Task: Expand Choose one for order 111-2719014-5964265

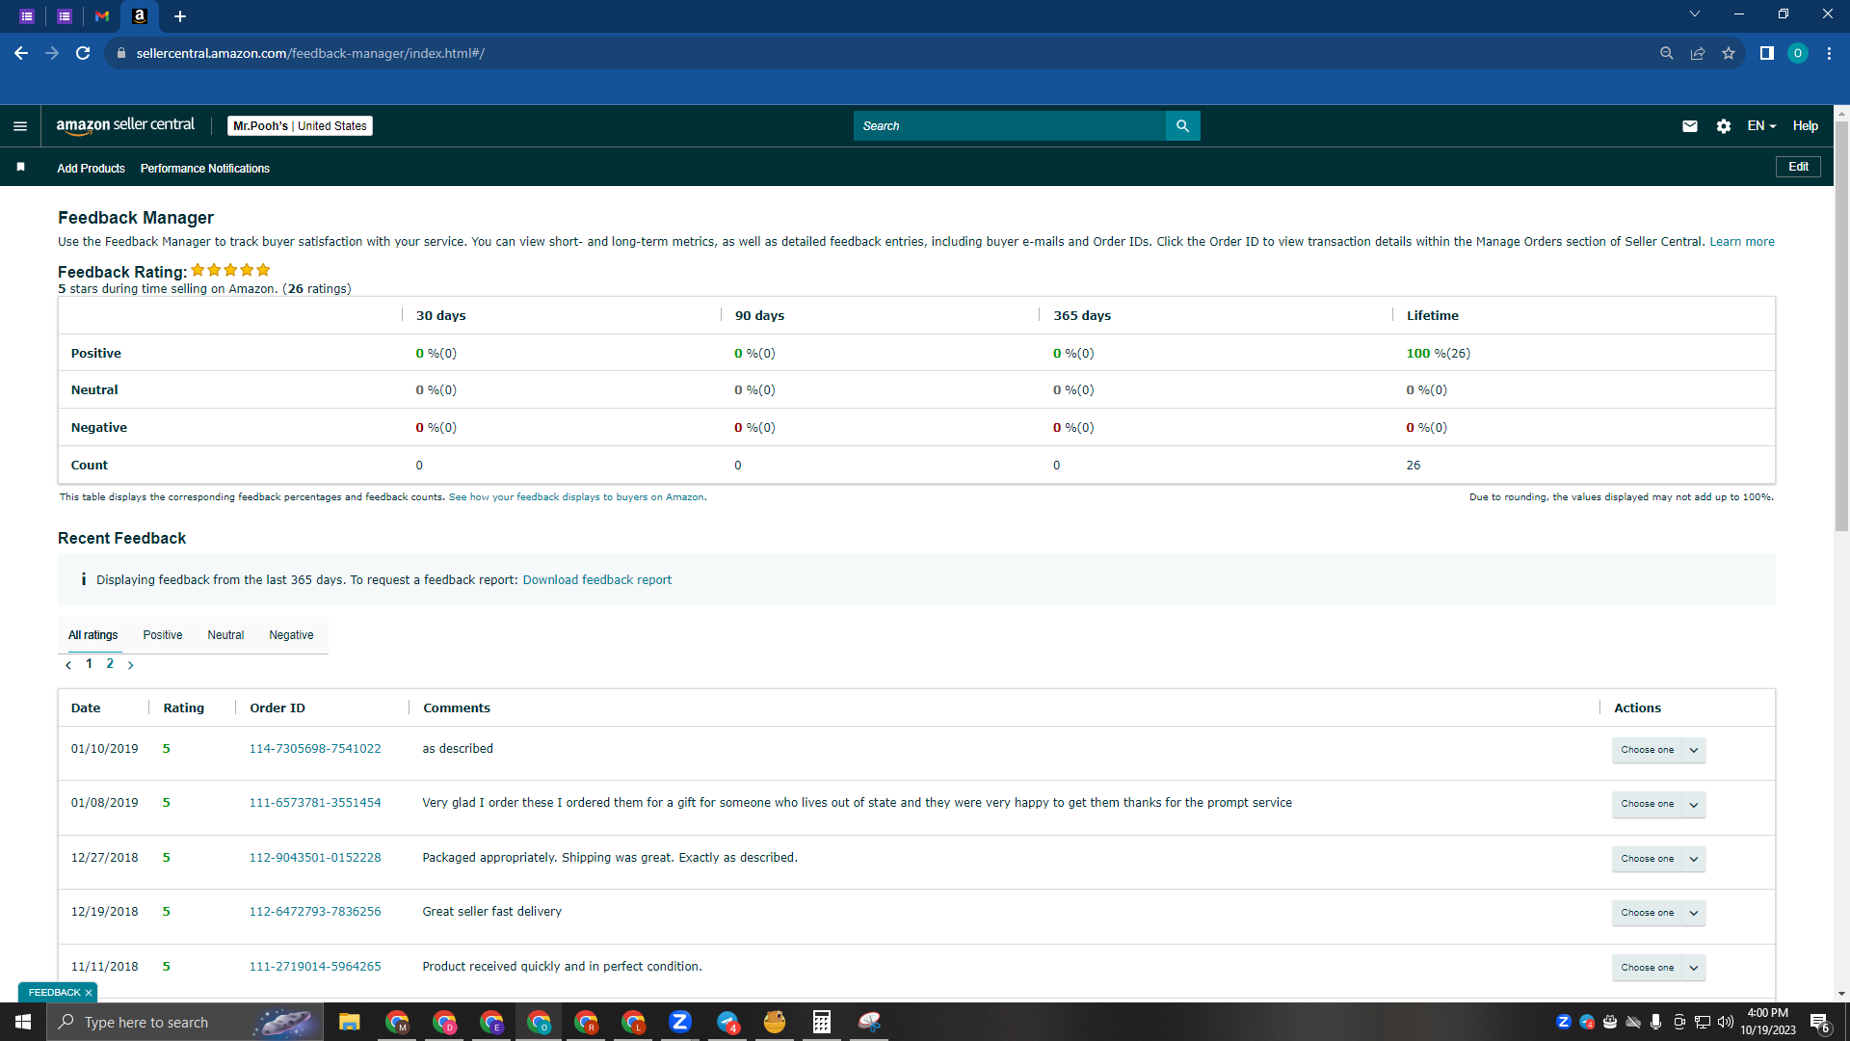Action: tap(1658, 968)
